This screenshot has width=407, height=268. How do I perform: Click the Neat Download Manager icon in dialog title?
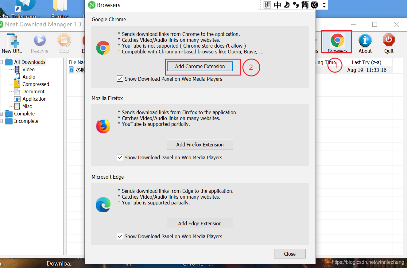(x=91, y=5)
